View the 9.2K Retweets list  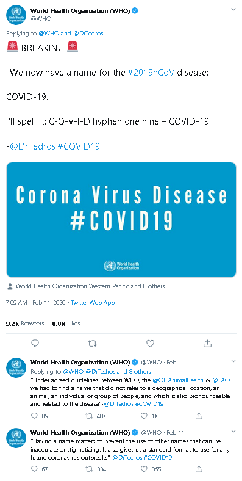point(25,324)
